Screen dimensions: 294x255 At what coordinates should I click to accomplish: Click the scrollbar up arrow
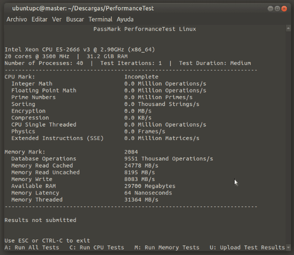click(288, 28)
